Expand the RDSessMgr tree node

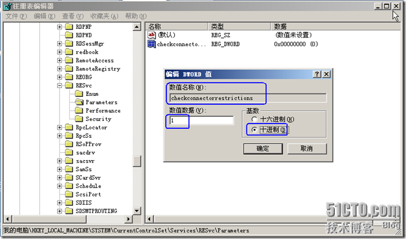[60, 43]
